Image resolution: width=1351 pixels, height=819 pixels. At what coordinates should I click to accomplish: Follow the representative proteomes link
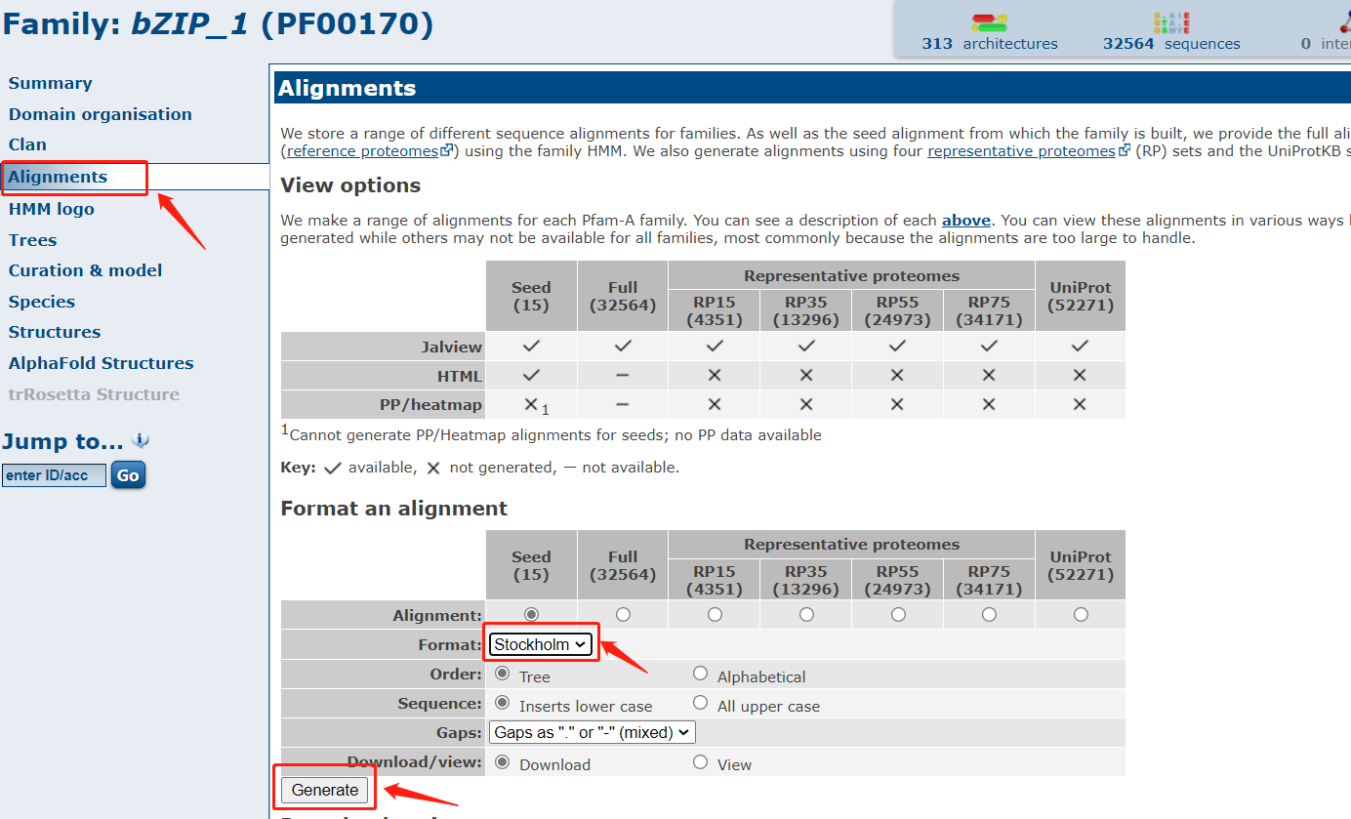click(1021, 150)
